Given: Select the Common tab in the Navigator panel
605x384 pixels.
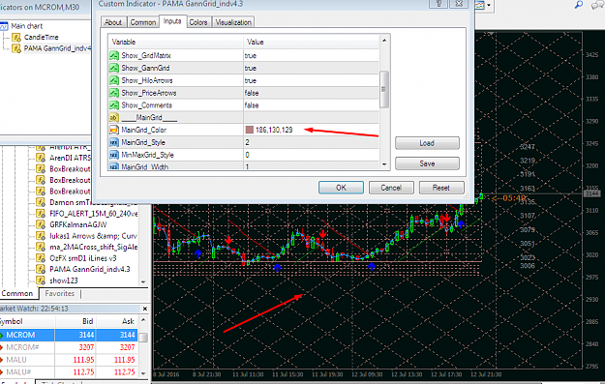Looking at the screenshot, I should pyautogui.click(x=17, y=294).
